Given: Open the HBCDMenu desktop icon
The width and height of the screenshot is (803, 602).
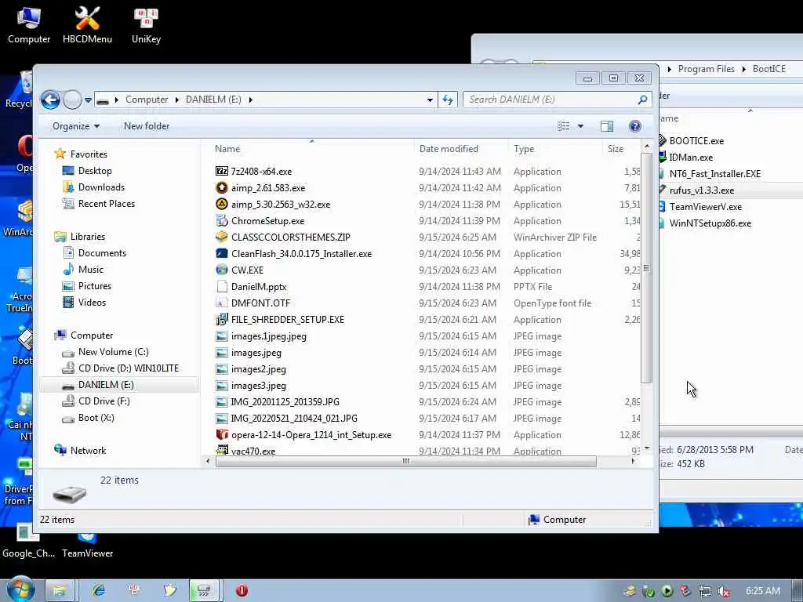Looking at the screenshot, I should tap(87, 25).
